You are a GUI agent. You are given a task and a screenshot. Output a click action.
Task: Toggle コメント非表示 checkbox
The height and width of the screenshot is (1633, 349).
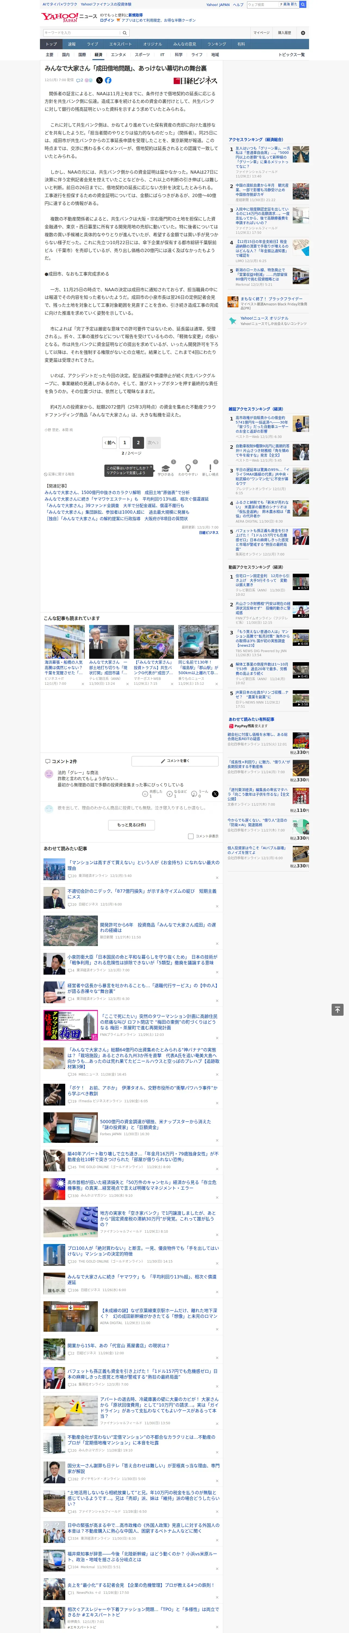click(191, 836)
